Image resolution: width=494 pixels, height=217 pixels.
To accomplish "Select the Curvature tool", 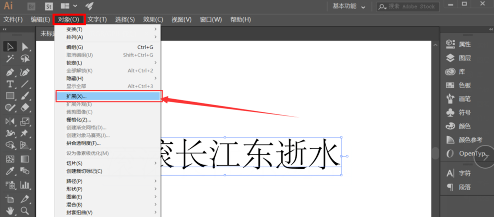I will (25, 72).
